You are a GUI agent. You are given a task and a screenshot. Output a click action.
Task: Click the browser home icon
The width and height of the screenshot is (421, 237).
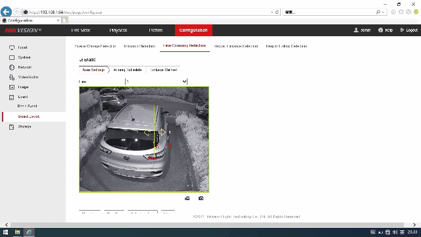click(x=393, y=12)
